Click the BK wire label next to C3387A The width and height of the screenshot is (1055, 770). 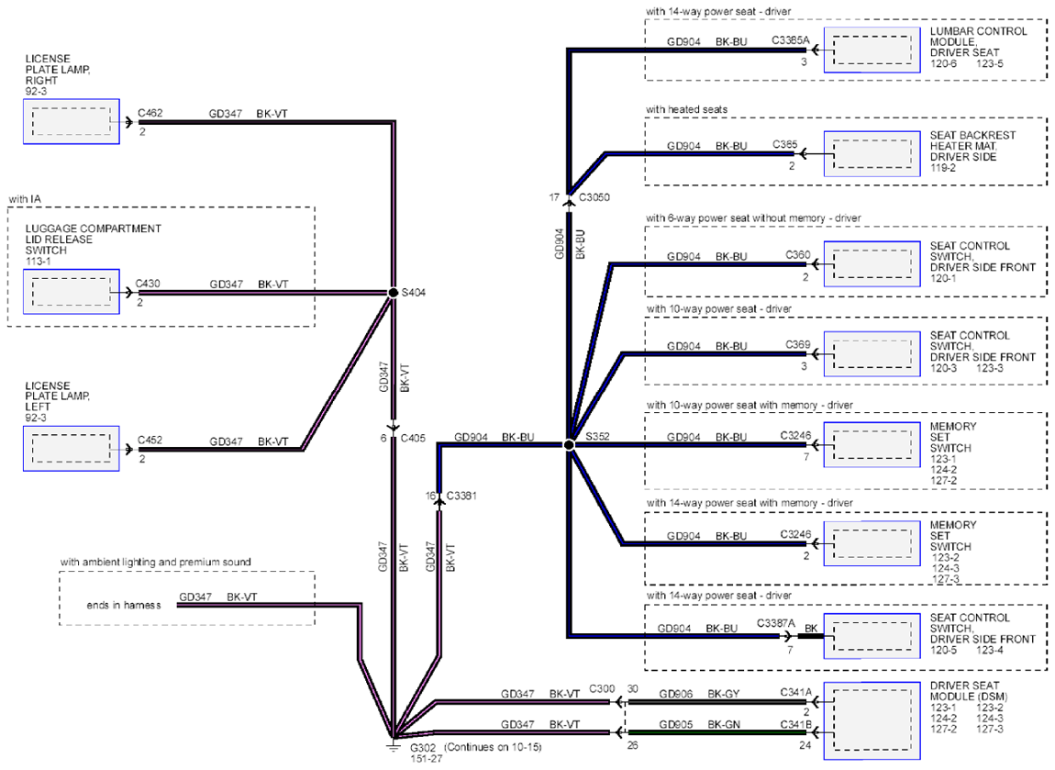(812, 628)
